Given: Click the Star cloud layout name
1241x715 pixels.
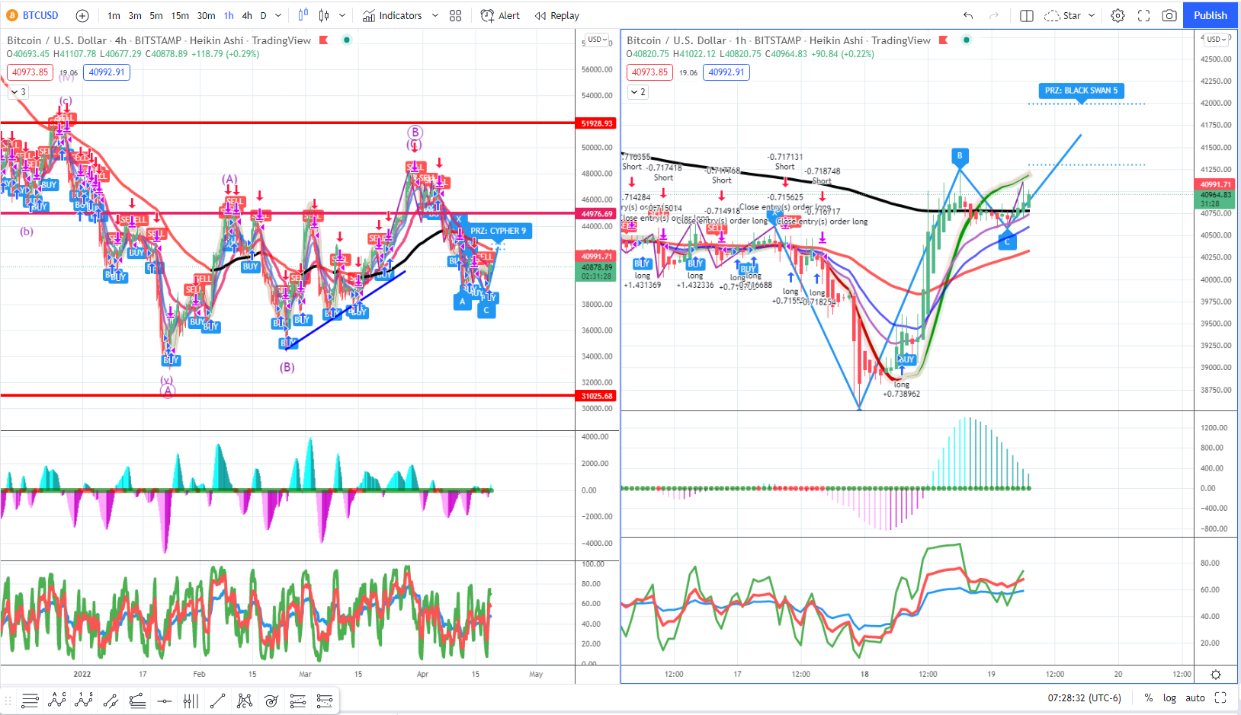Looking at the screenshot, I should point(1063,15).
